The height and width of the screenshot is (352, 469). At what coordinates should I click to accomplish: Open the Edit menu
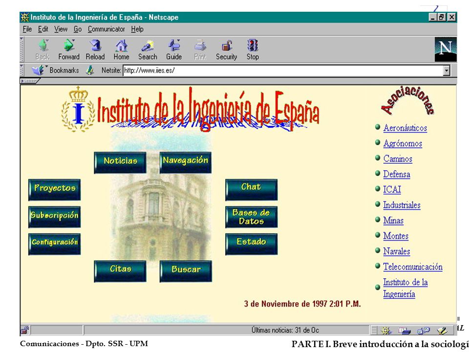pyautogui.click(x=43, y=29)
